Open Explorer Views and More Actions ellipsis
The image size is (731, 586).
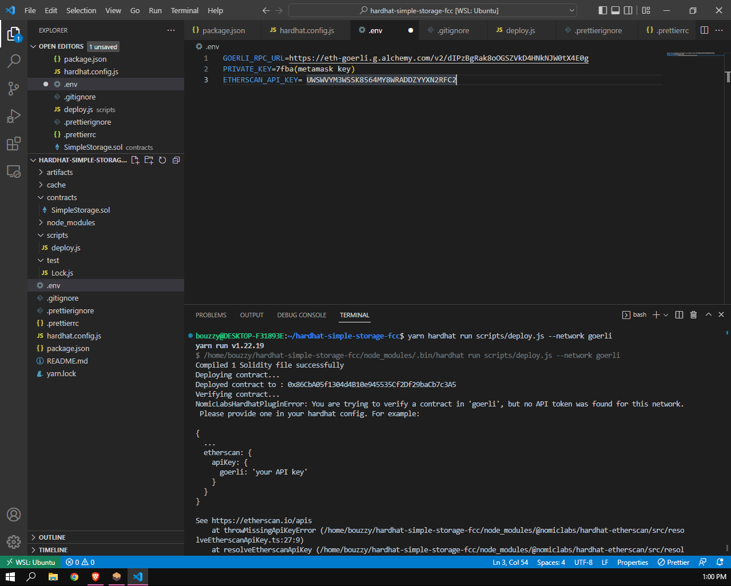171,30
